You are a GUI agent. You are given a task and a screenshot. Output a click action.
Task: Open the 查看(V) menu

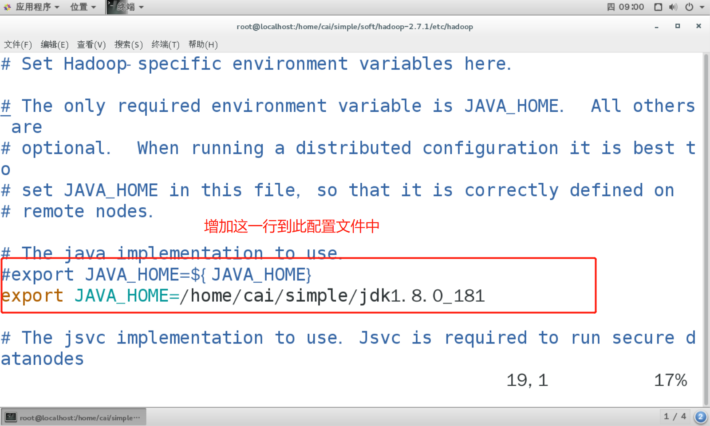[x=91, y=44]
